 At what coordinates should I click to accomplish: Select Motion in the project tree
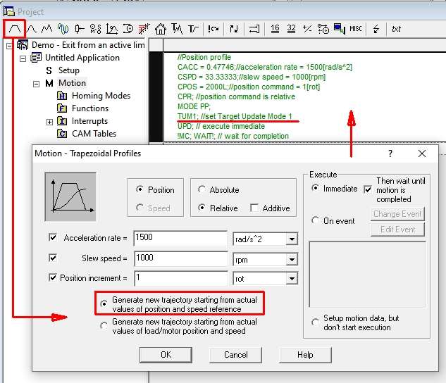[x=73, y=83]
